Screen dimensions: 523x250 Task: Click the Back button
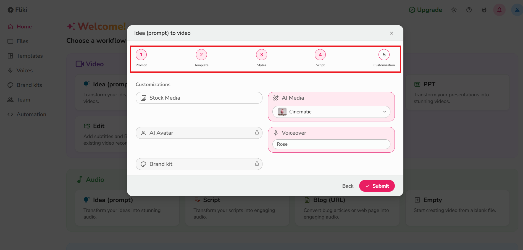coord(348,186)
